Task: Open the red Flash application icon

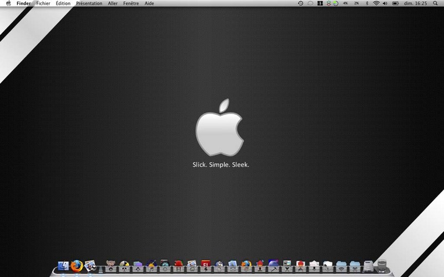Action: click(205, 265)
